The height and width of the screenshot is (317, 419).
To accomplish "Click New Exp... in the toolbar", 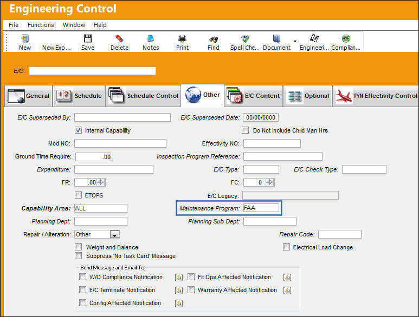I will click(56, 48).
